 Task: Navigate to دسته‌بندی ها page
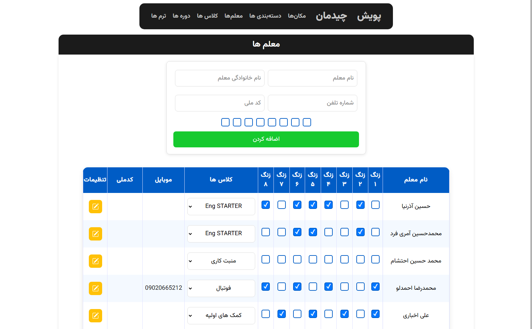click(x=265, y=16)
